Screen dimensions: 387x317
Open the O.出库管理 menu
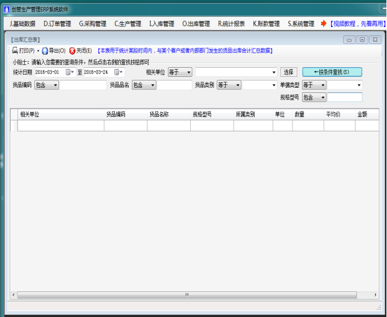point(196,24)
